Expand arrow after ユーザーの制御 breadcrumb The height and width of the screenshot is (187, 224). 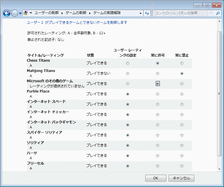[x=62, y=13]
